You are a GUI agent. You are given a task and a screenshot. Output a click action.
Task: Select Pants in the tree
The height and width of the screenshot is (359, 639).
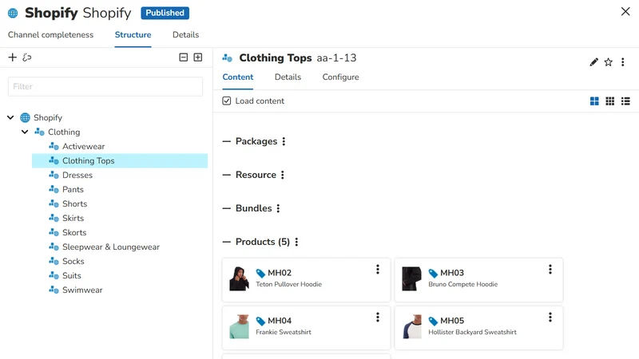[73, 190]
